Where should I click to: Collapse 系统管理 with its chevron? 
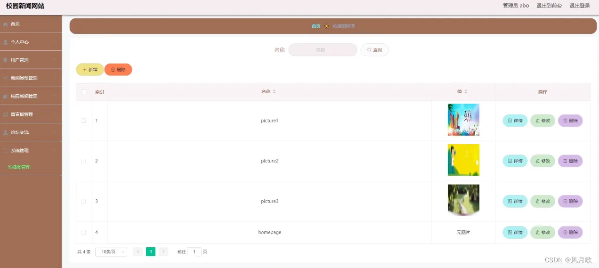tap(55, 151)
